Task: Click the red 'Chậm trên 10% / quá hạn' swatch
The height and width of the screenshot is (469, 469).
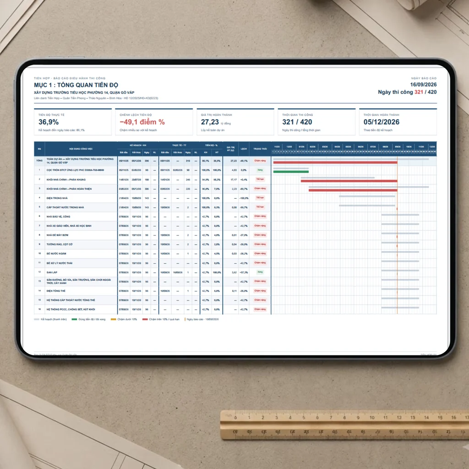Action: click(145, 319)
